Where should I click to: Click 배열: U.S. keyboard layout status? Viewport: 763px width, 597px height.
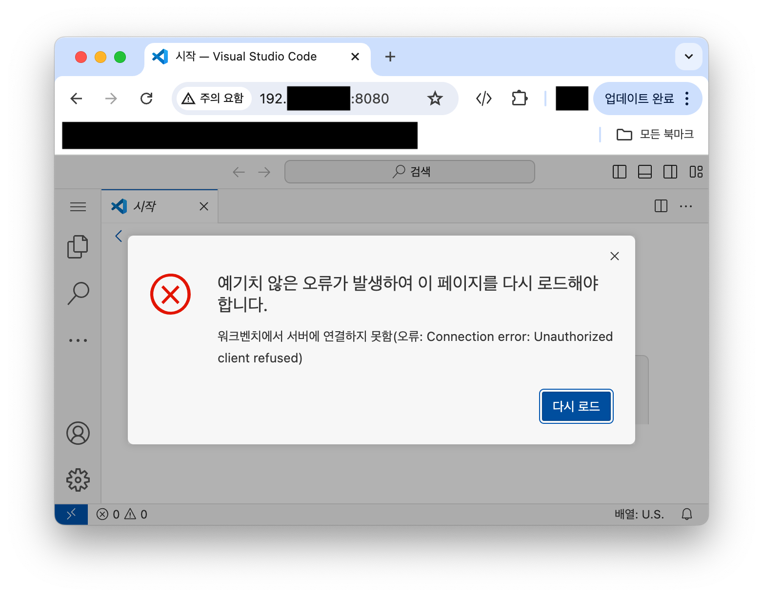(639, 514)
